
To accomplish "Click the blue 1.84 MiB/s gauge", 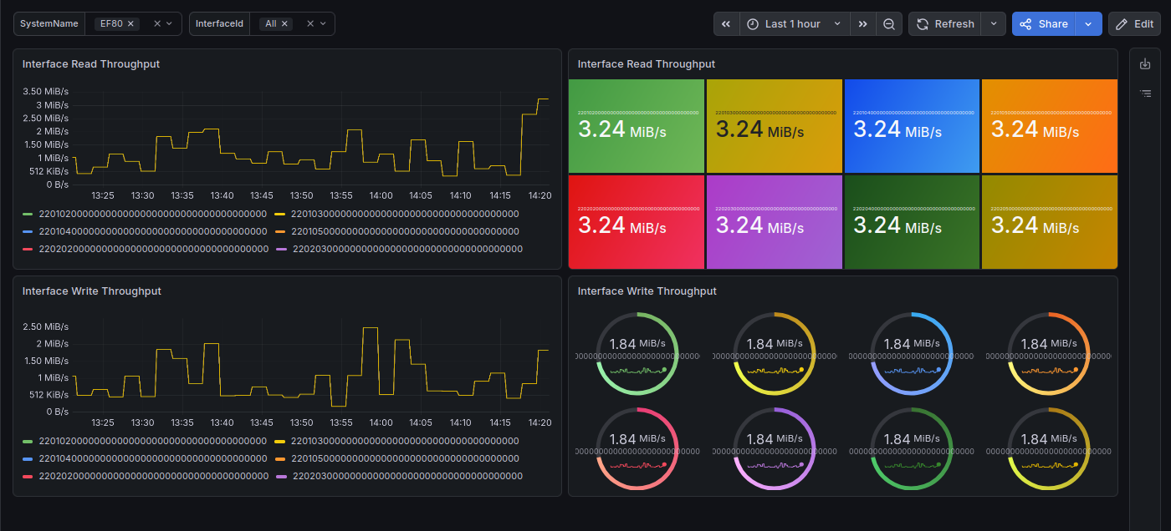I will click(x=912, y=354).
